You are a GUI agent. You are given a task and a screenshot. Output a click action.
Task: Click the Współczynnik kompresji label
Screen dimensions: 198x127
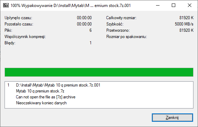[25, 37]
